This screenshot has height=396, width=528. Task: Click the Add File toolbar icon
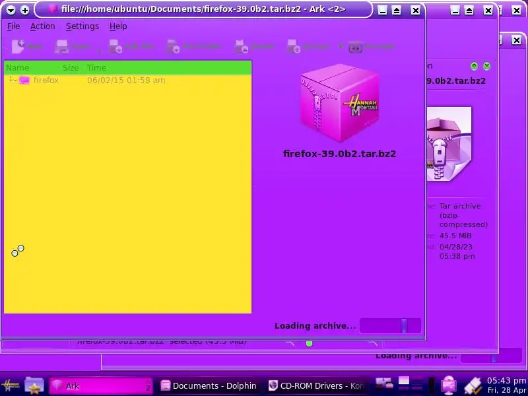point(115,46)
